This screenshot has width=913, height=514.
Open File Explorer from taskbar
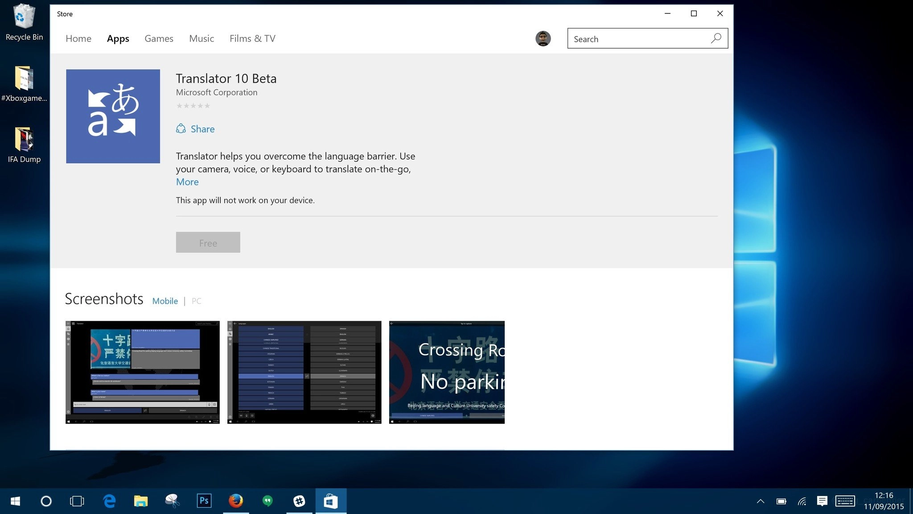(141, 501)
